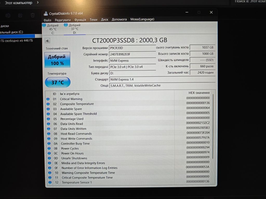
Task: Click the local disk (C:) entry in Explorer
Action: 11,32
